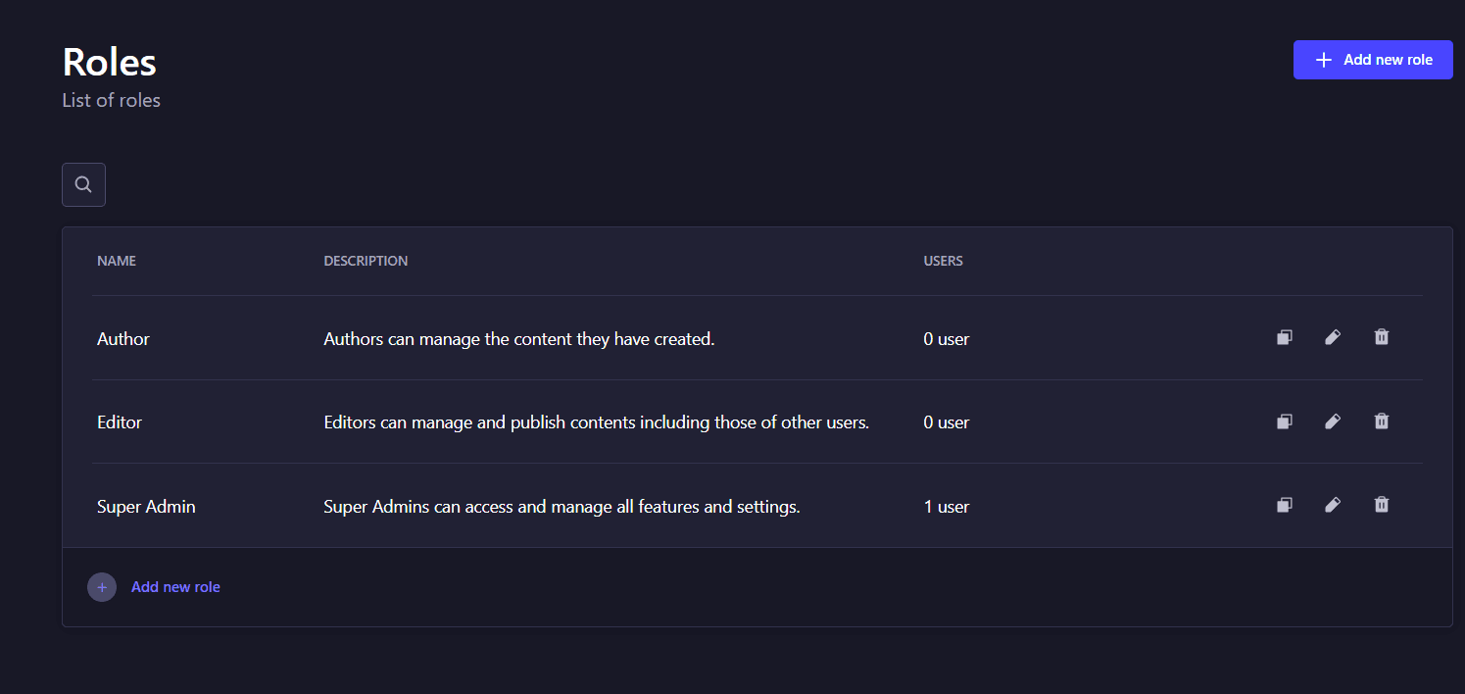Delete the Super Admin role

point(1382,505)
